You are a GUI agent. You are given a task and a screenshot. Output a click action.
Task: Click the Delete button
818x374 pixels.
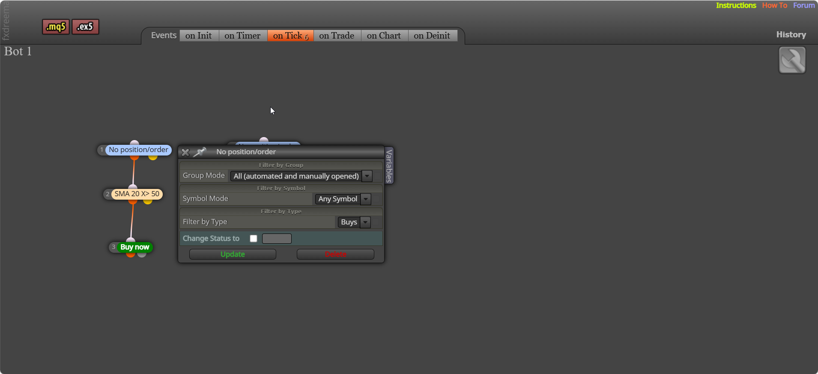[x=335, y=254]
